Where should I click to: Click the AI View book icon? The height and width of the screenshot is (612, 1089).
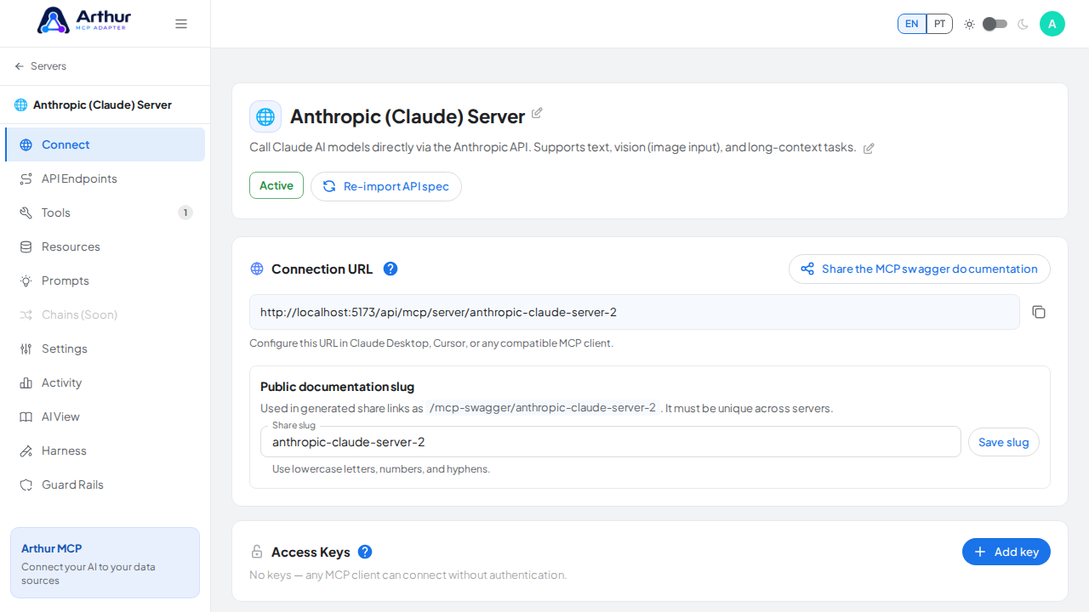[26, 416]
